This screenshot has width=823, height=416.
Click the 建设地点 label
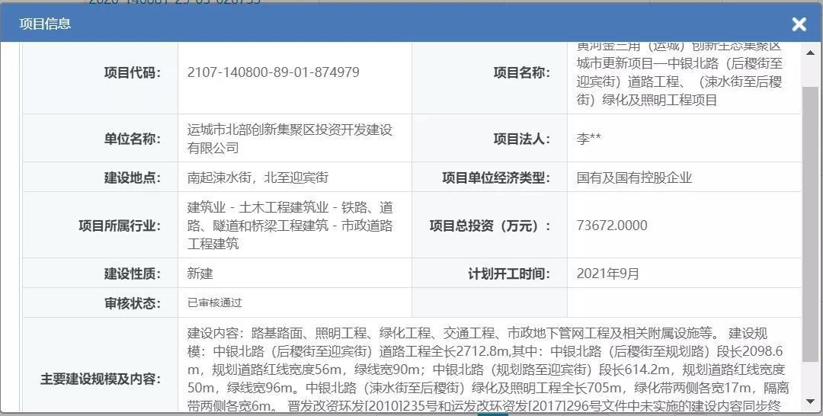point(133,178)
